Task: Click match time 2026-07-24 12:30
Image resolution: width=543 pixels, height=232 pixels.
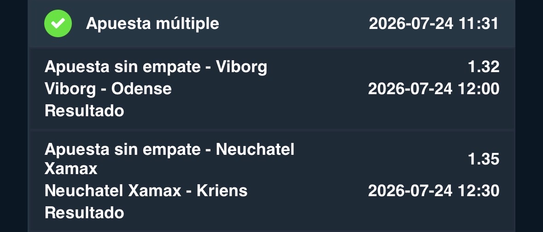Action: (433, 191)
